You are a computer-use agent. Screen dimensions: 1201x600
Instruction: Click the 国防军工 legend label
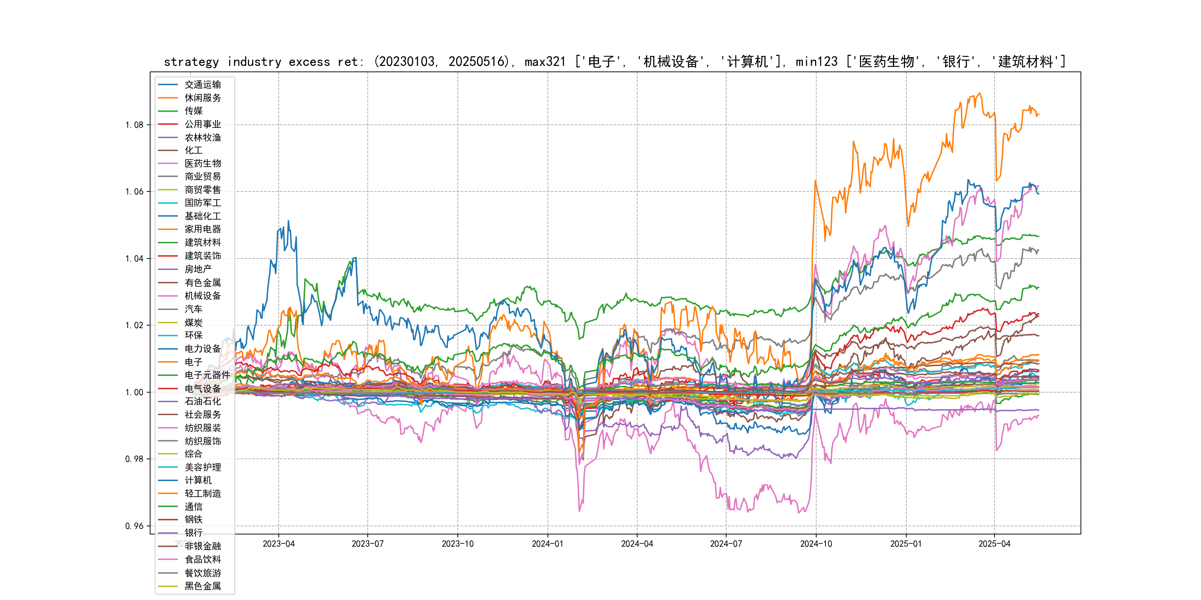pyautogui.click(x=202, y=203)
